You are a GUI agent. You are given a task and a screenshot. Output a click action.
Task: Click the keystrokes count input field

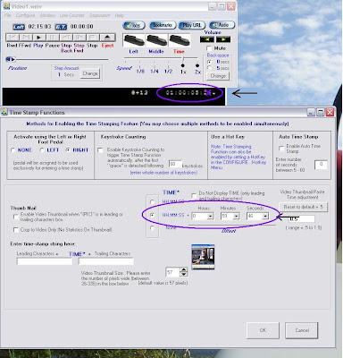click(175, 165)
